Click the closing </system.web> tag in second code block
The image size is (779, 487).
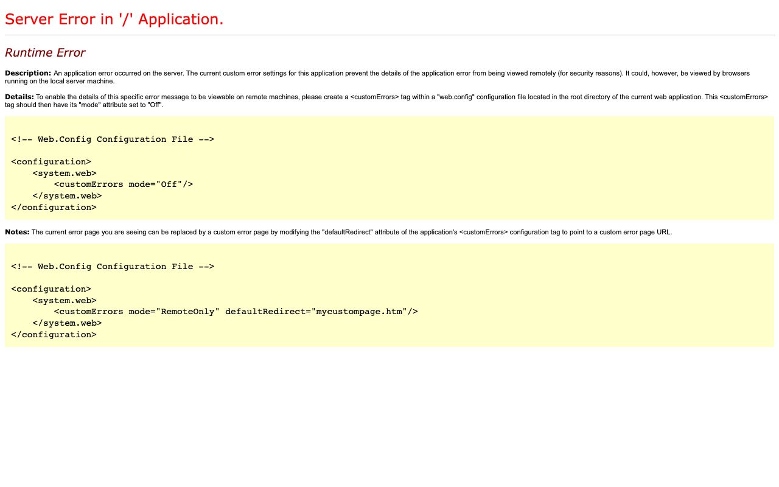click(x=67, y=323)
